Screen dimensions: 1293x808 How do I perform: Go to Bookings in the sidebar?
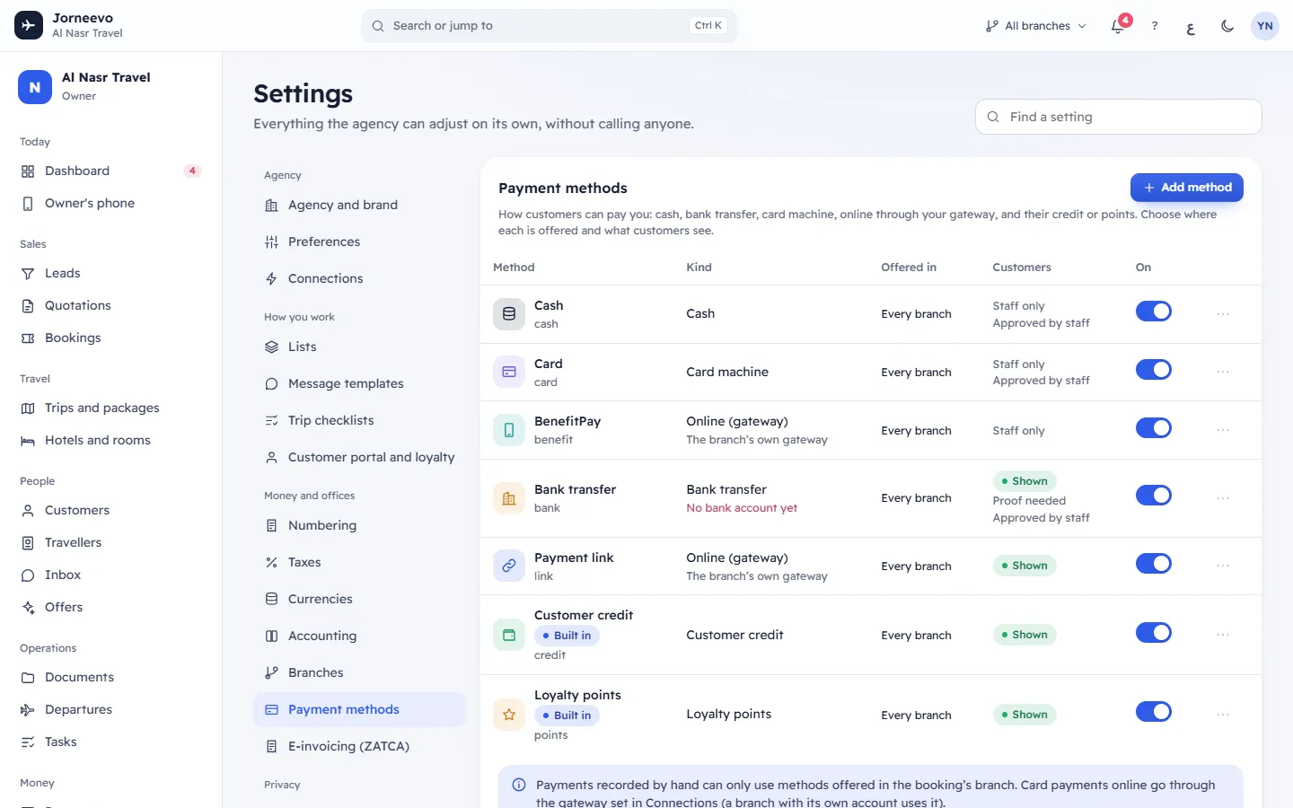click(x=110, y=338)
